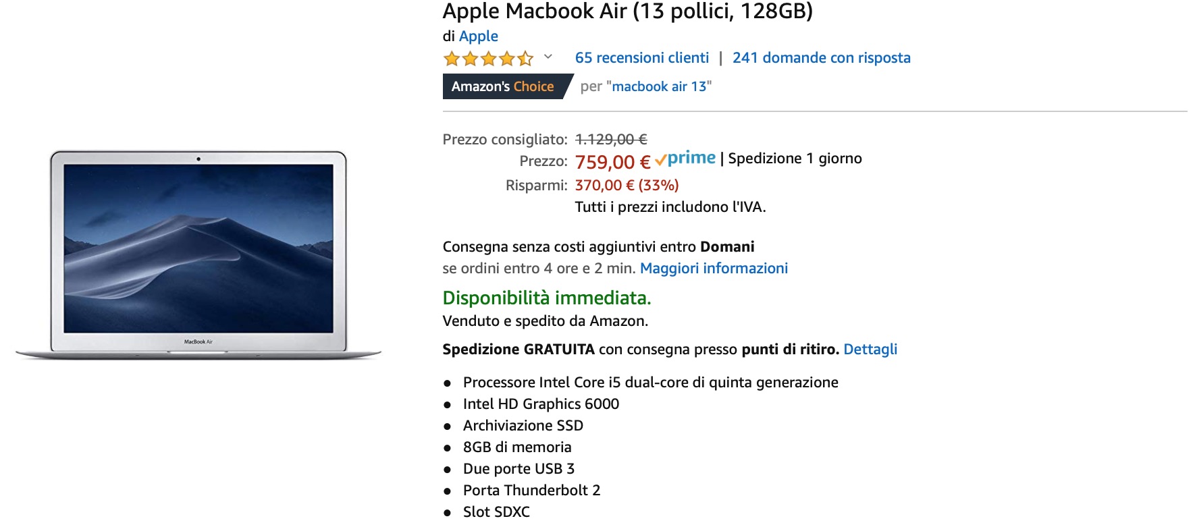Click 'Dettagli' for free shipping info
The height and width of the screenshot is (525, 1195).
(x=870, y=349)
